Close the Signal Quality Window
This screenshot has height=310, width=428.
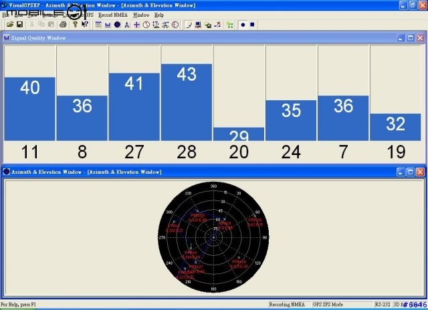[421, 38]
